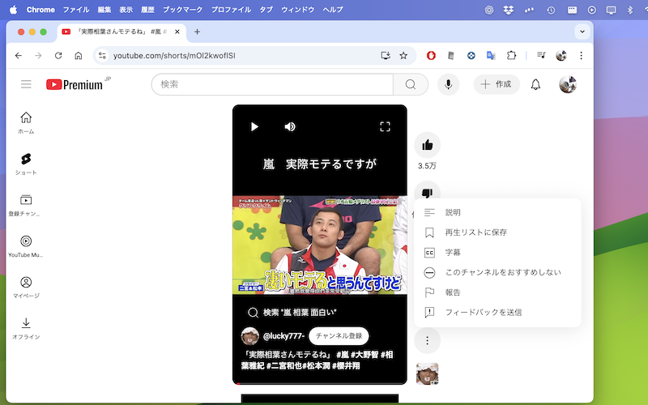
Task: Search suggestion 嵐 相葉 面白い
Action: (x=292, y=313)
